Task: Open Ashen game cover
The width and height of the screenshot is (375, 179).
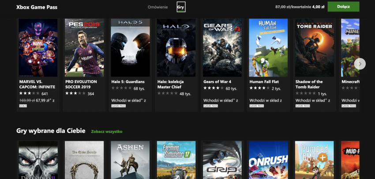Action: coord(130,160)
